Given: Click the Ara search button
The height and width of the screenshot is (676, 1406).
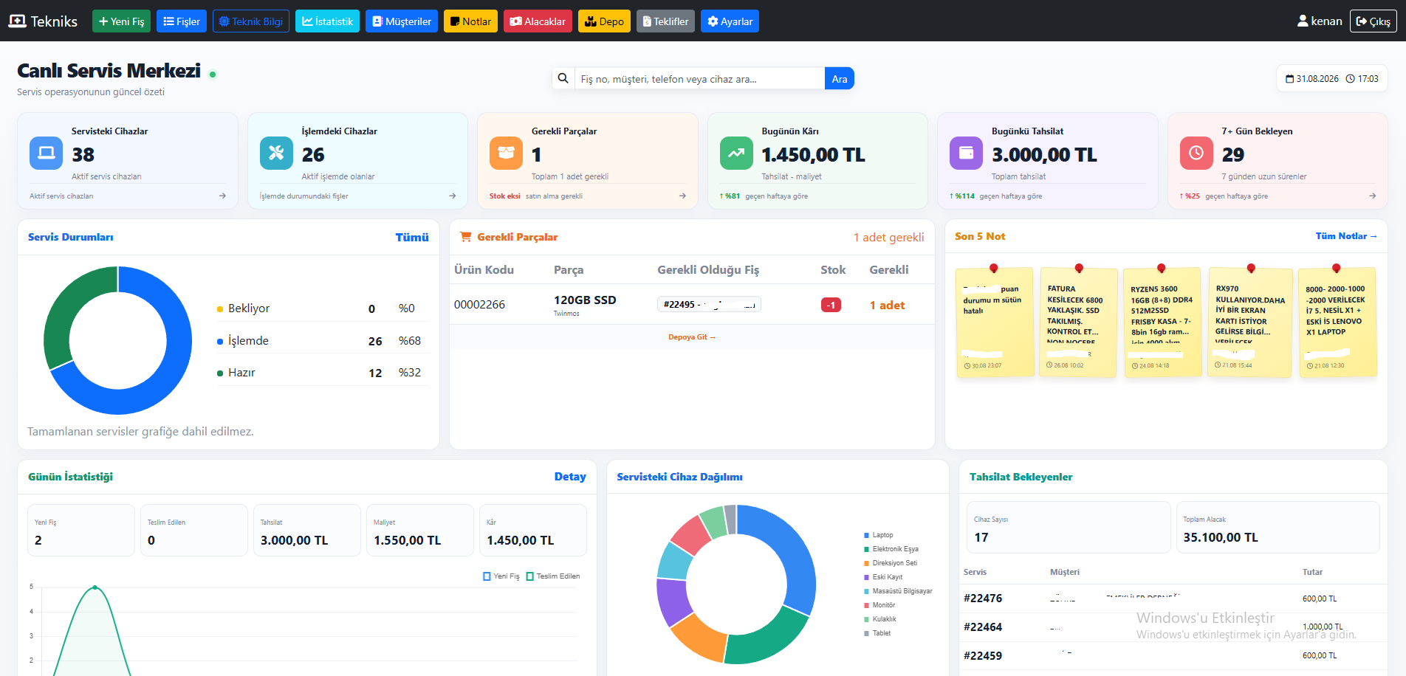Looking at the screenshot, I should point(840,78).
